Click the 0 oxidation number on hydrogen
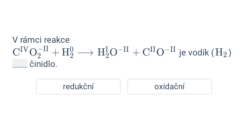 [x=72, y=49]
